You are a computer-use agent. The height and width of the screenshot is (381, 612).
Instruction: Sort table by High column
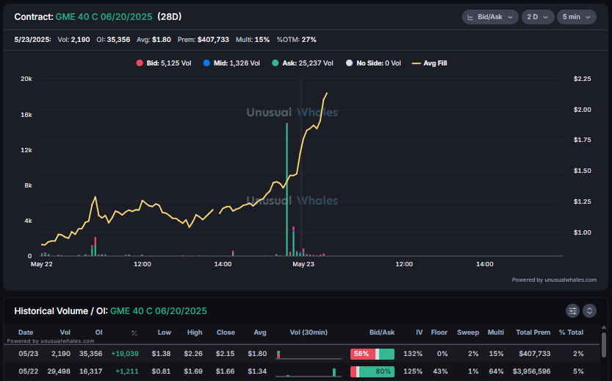pos(195,332)
